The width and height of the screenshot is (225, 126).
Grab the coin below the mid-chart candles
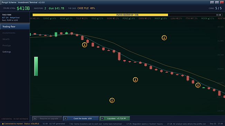tap(135, 80)
